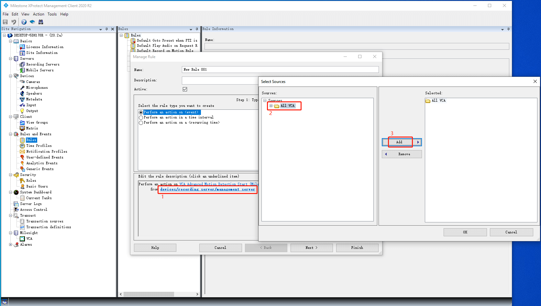Collapse the Devices tree node

click(x=10, y=76)
